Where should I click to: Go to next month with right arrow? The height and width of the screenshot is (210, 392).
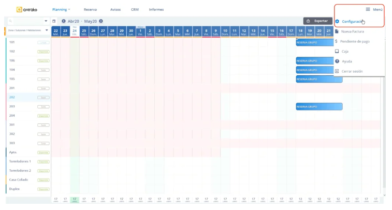(x=101, y=21)
